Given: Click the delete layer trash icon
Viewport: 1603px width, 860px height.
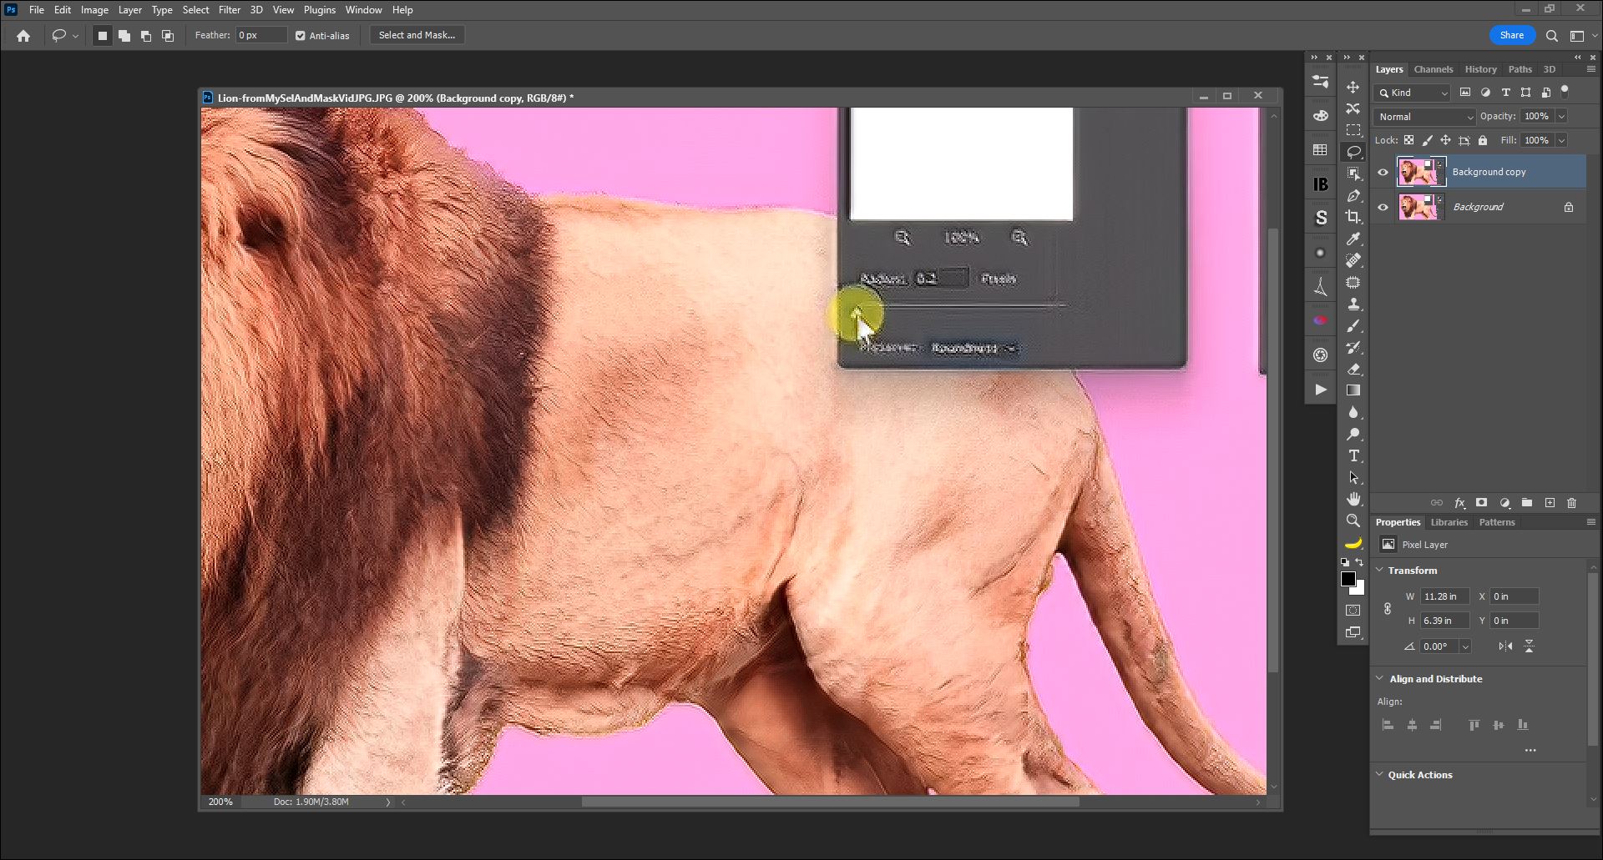Looking at the screenshot, I should point(1571,503).
